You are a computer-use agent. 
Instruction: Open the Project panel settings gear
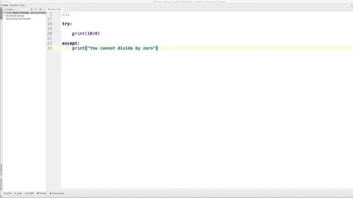40,9
